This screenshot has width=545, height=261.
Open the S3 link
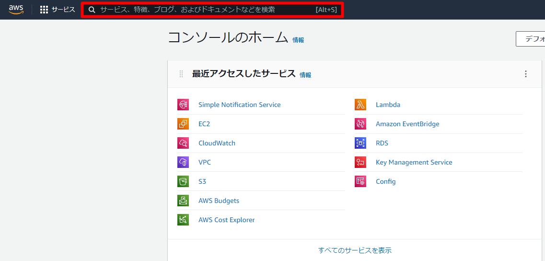[202, 182]
